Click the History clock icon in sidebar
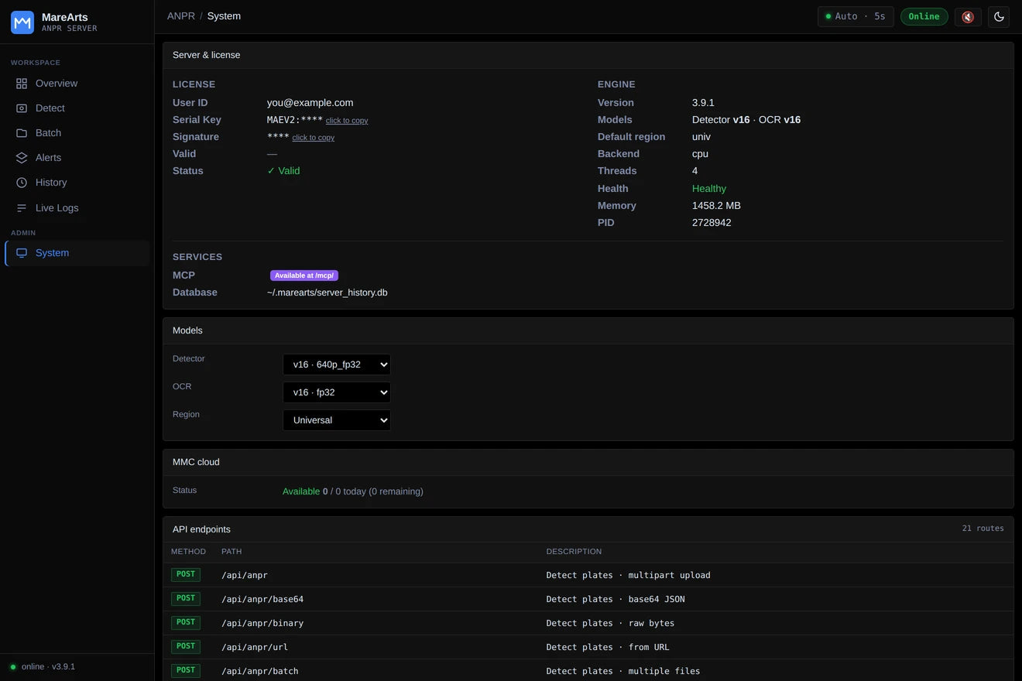The width and height of the screenshot is (1022, 681). pos(22,183)
